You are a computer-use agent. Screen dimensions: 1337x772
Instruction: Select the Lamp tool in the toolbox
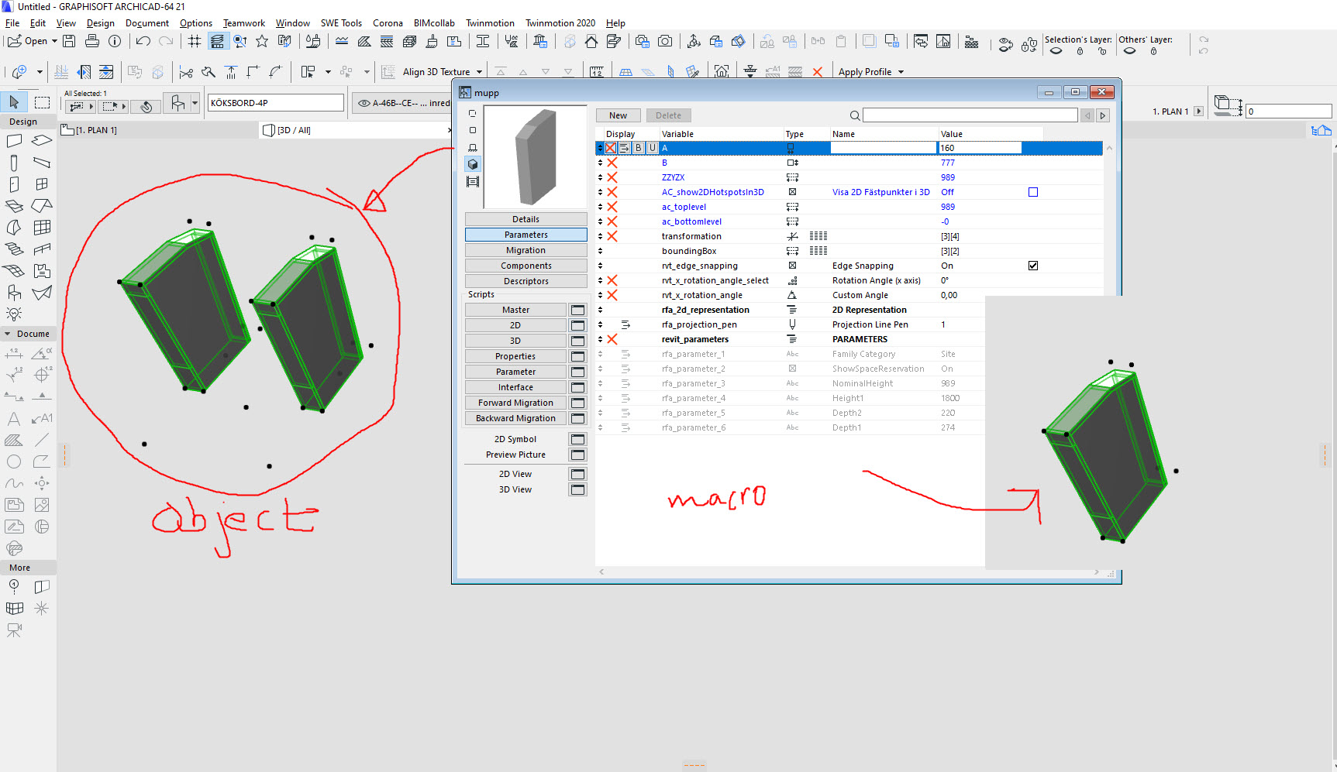coord(14,314)
